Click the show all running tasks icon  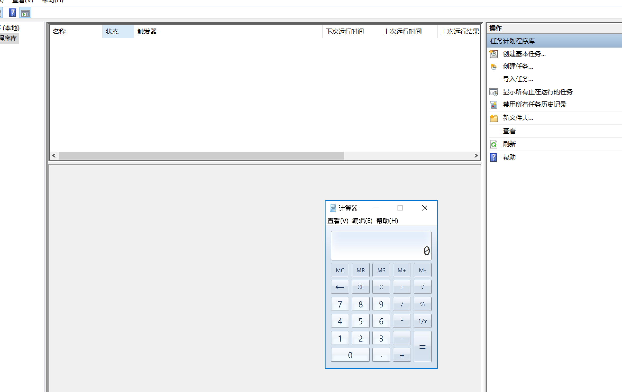(x=493, y=92)
